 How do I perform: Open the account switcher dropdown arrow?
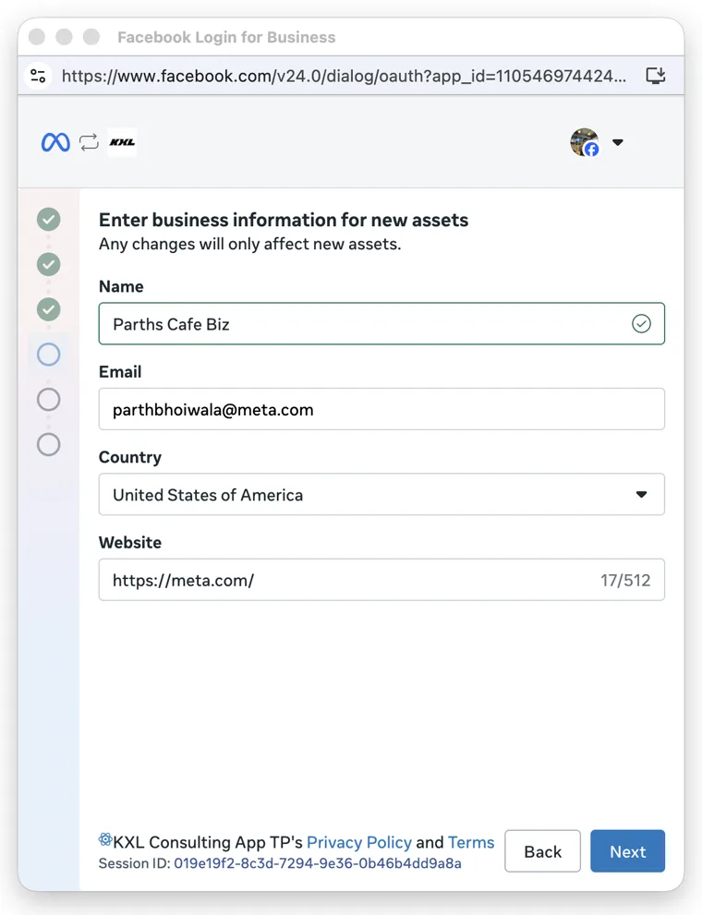point(618,142)
